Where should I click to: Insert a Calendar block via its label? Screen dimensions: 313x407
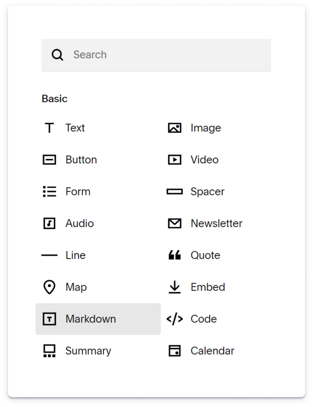coord(212,351)
